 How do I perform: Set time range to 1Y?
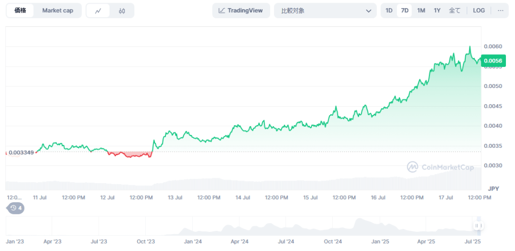[x=437, y=11]
